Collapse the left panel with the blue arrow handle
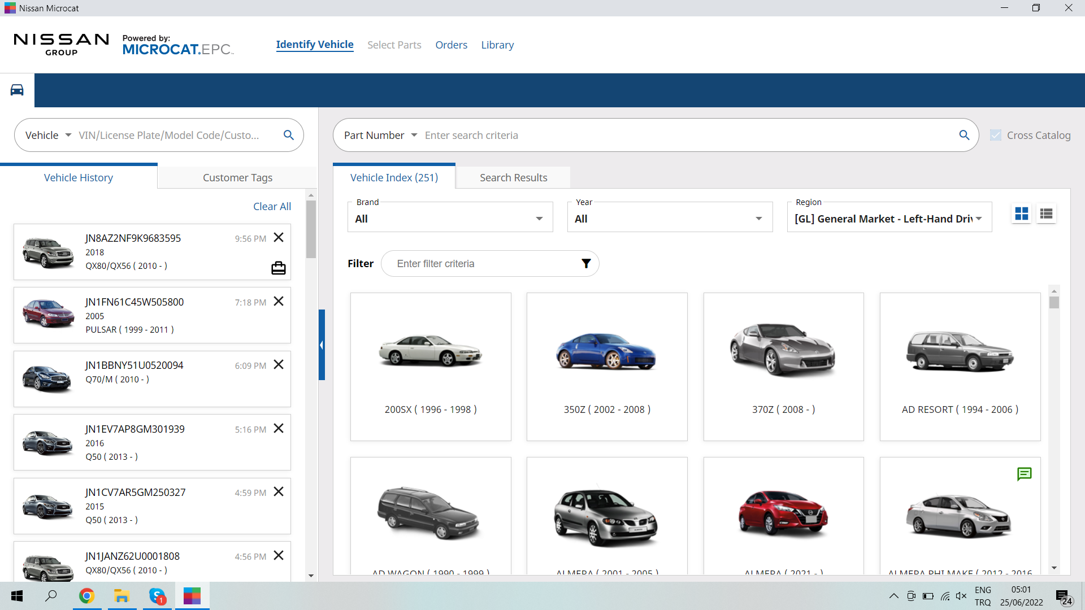Screen dimensions: 1085x610 [322, 345]
